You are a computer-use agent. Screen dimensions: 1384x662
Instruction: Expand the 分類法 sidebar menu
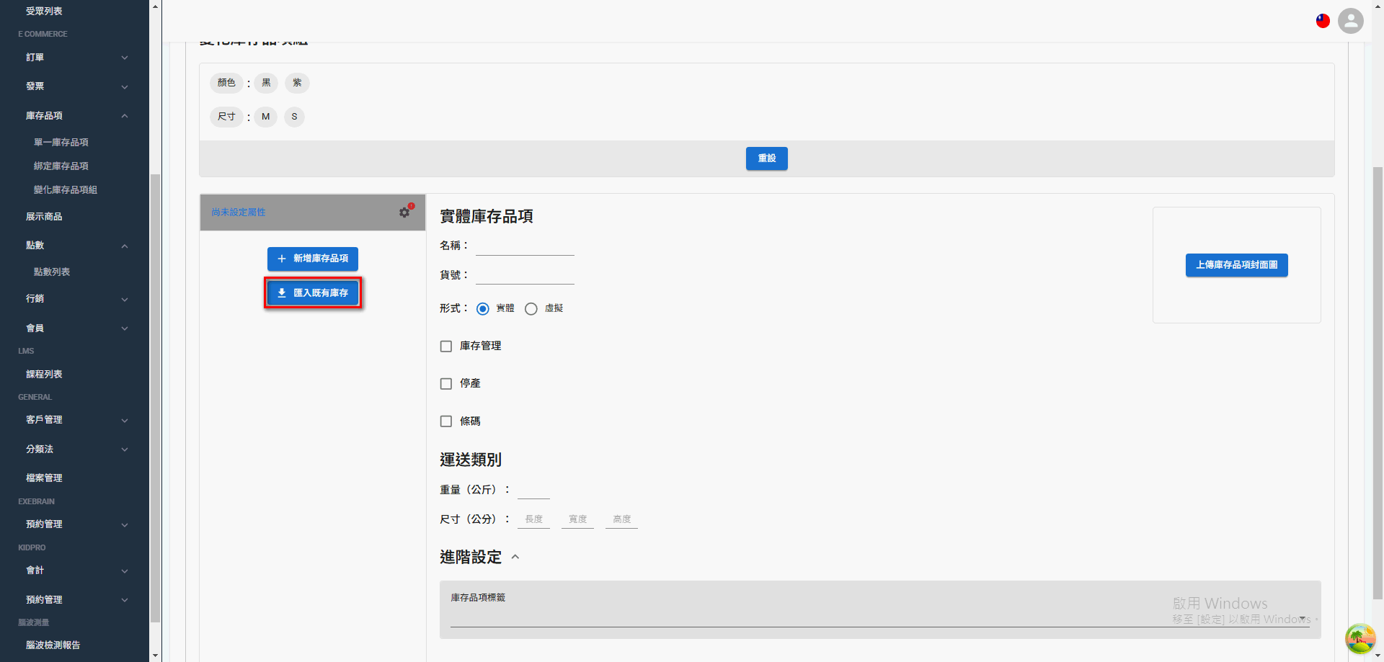point(75,449)
